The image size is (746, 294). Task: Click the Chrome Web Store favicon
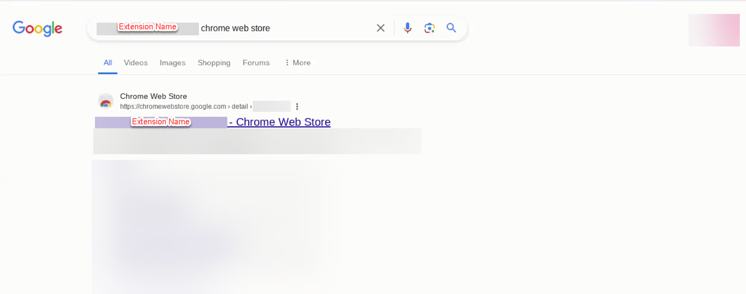pos(106,102)
